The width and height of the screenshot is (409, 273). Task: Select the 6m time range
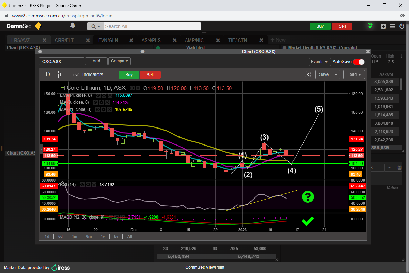[x=89, y=236]
